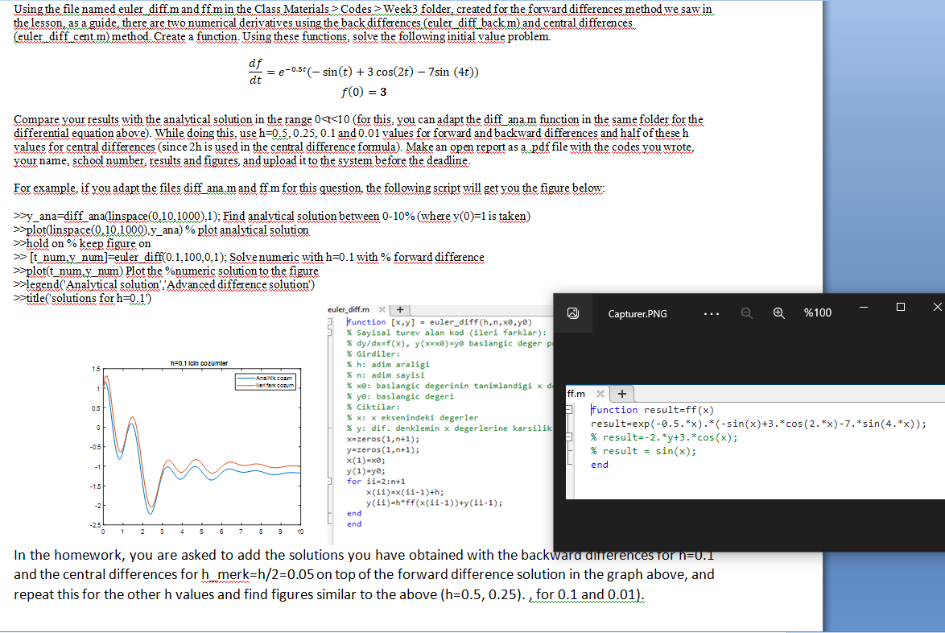The image size is (945, 633).
Task: Close the ff.m file via its tab x
Action: [601, 394]
